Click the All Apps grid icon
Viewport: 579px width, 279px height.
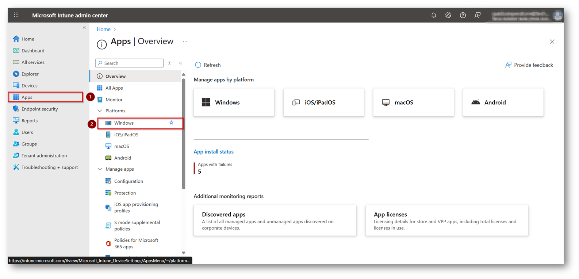[100, 88]
